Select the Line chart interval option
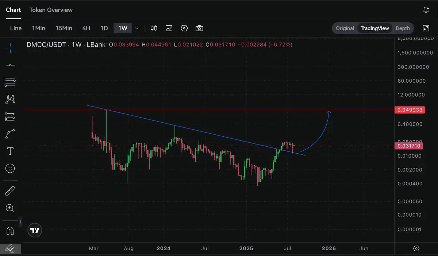Viewport: 438px width, 256px height. tap(16, 28)
